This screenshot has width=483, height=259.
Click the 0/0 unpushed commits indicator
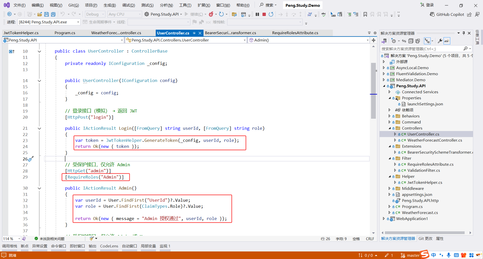(x=368, y=255)
